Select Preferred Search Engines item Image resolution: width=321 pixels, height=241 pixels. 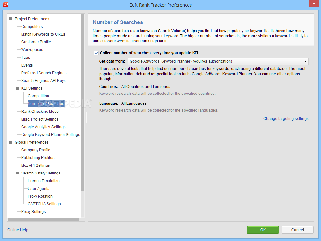coord(44,73)
